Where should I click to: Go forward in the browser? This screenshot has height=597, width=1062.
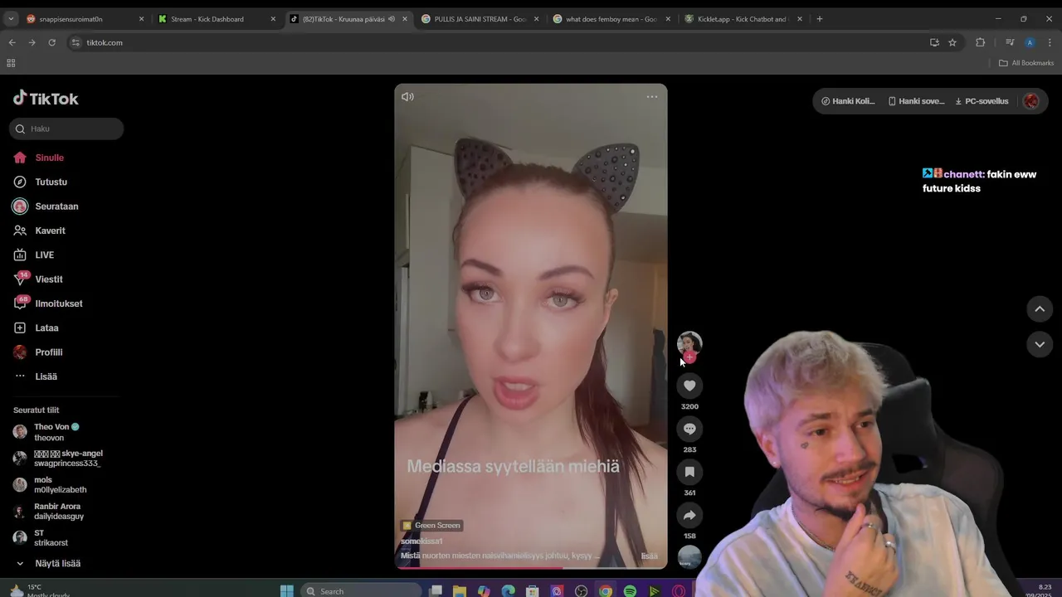pyautogui.click(x=32, y=42)
